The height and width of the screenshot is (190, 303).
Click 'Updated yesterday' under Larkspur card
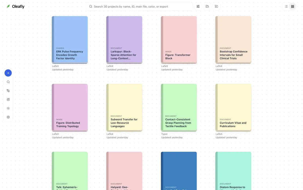click(x=117, y=70)
